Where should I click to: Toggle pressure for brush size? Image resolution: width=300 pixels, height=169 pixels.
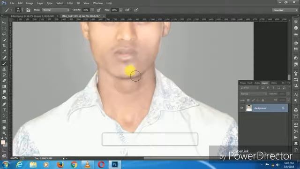coord(136,10)
